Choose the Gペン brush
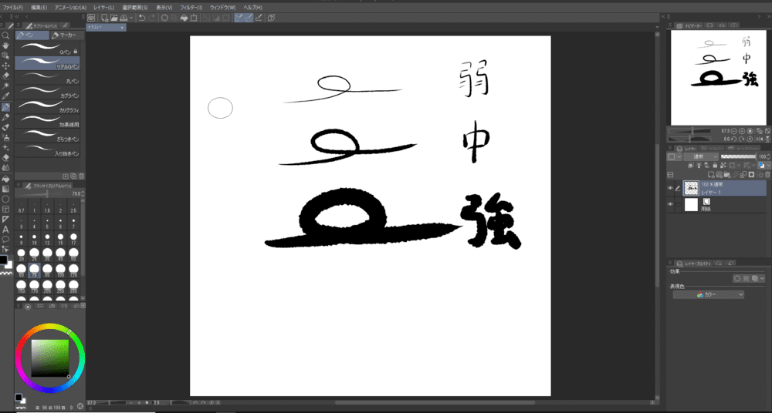The width and height of the screenshot is (772, 413). tap(47, 49)
